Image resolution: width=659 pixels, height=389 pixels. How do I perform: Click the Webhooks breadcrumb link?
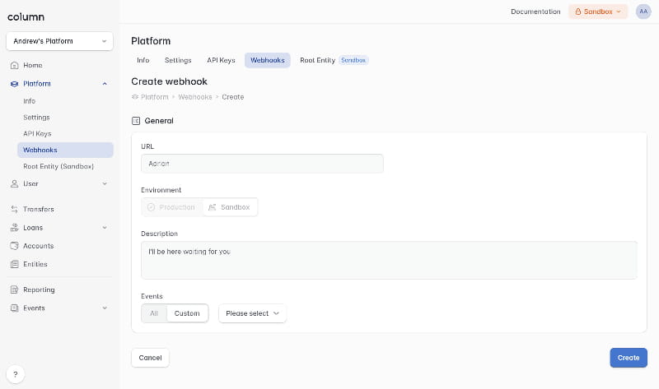tap(195, 97)
